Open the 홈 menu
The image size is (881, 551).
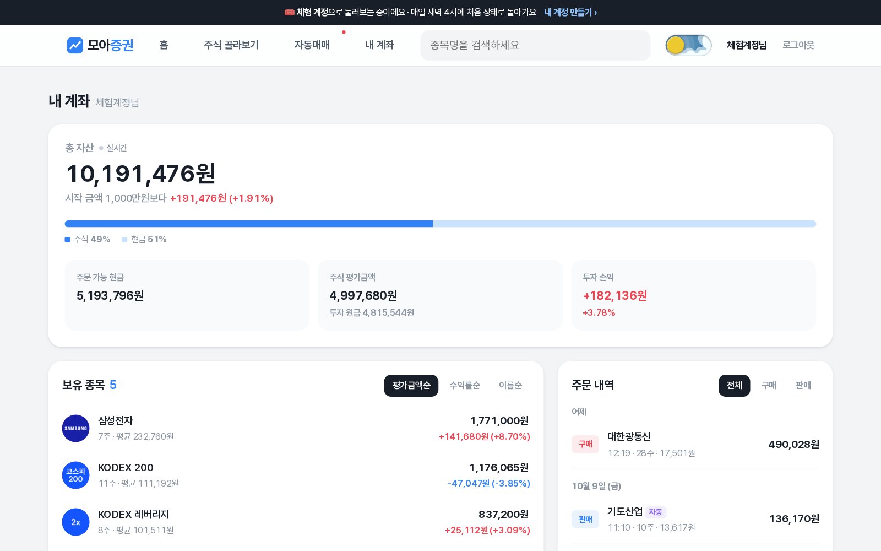click(x=164, y=45)
